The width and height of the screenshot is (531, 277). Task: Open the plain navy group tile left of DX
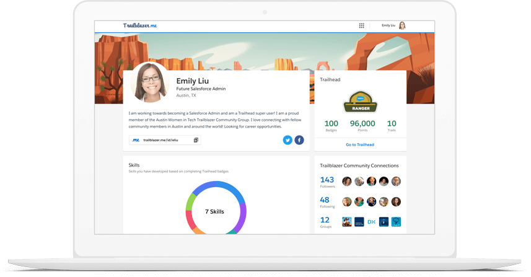(x=359, y=222)
